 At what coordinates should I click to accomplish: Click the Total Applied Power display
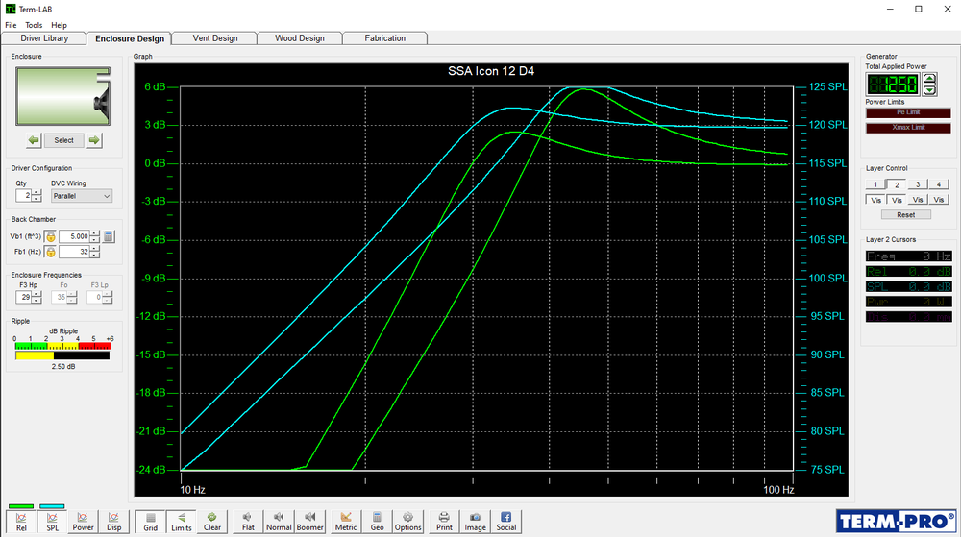pos(893,84)
